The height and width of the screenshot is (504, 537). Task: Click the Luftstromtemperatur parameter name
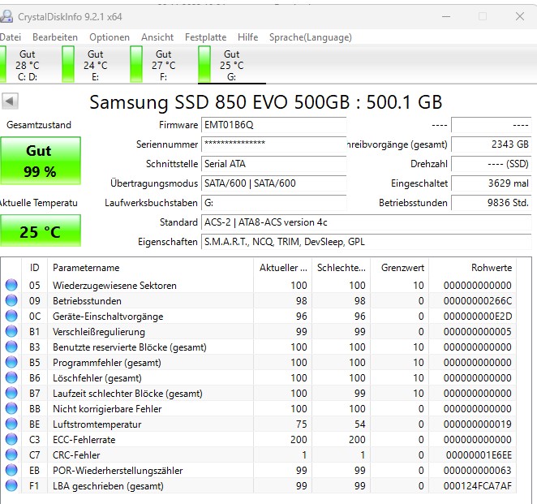pyautogui.click(x=97, y=424)
